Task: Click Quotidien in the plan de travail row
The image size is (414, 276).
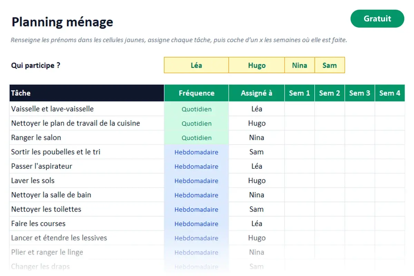Action: 197,124
